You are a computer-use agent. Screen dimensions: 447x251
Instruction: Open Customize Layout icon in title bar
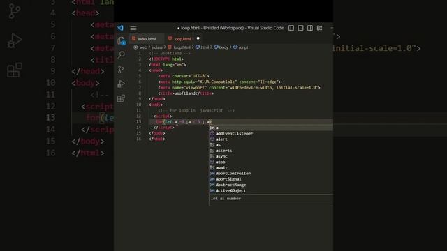click(x=320, y=28)
